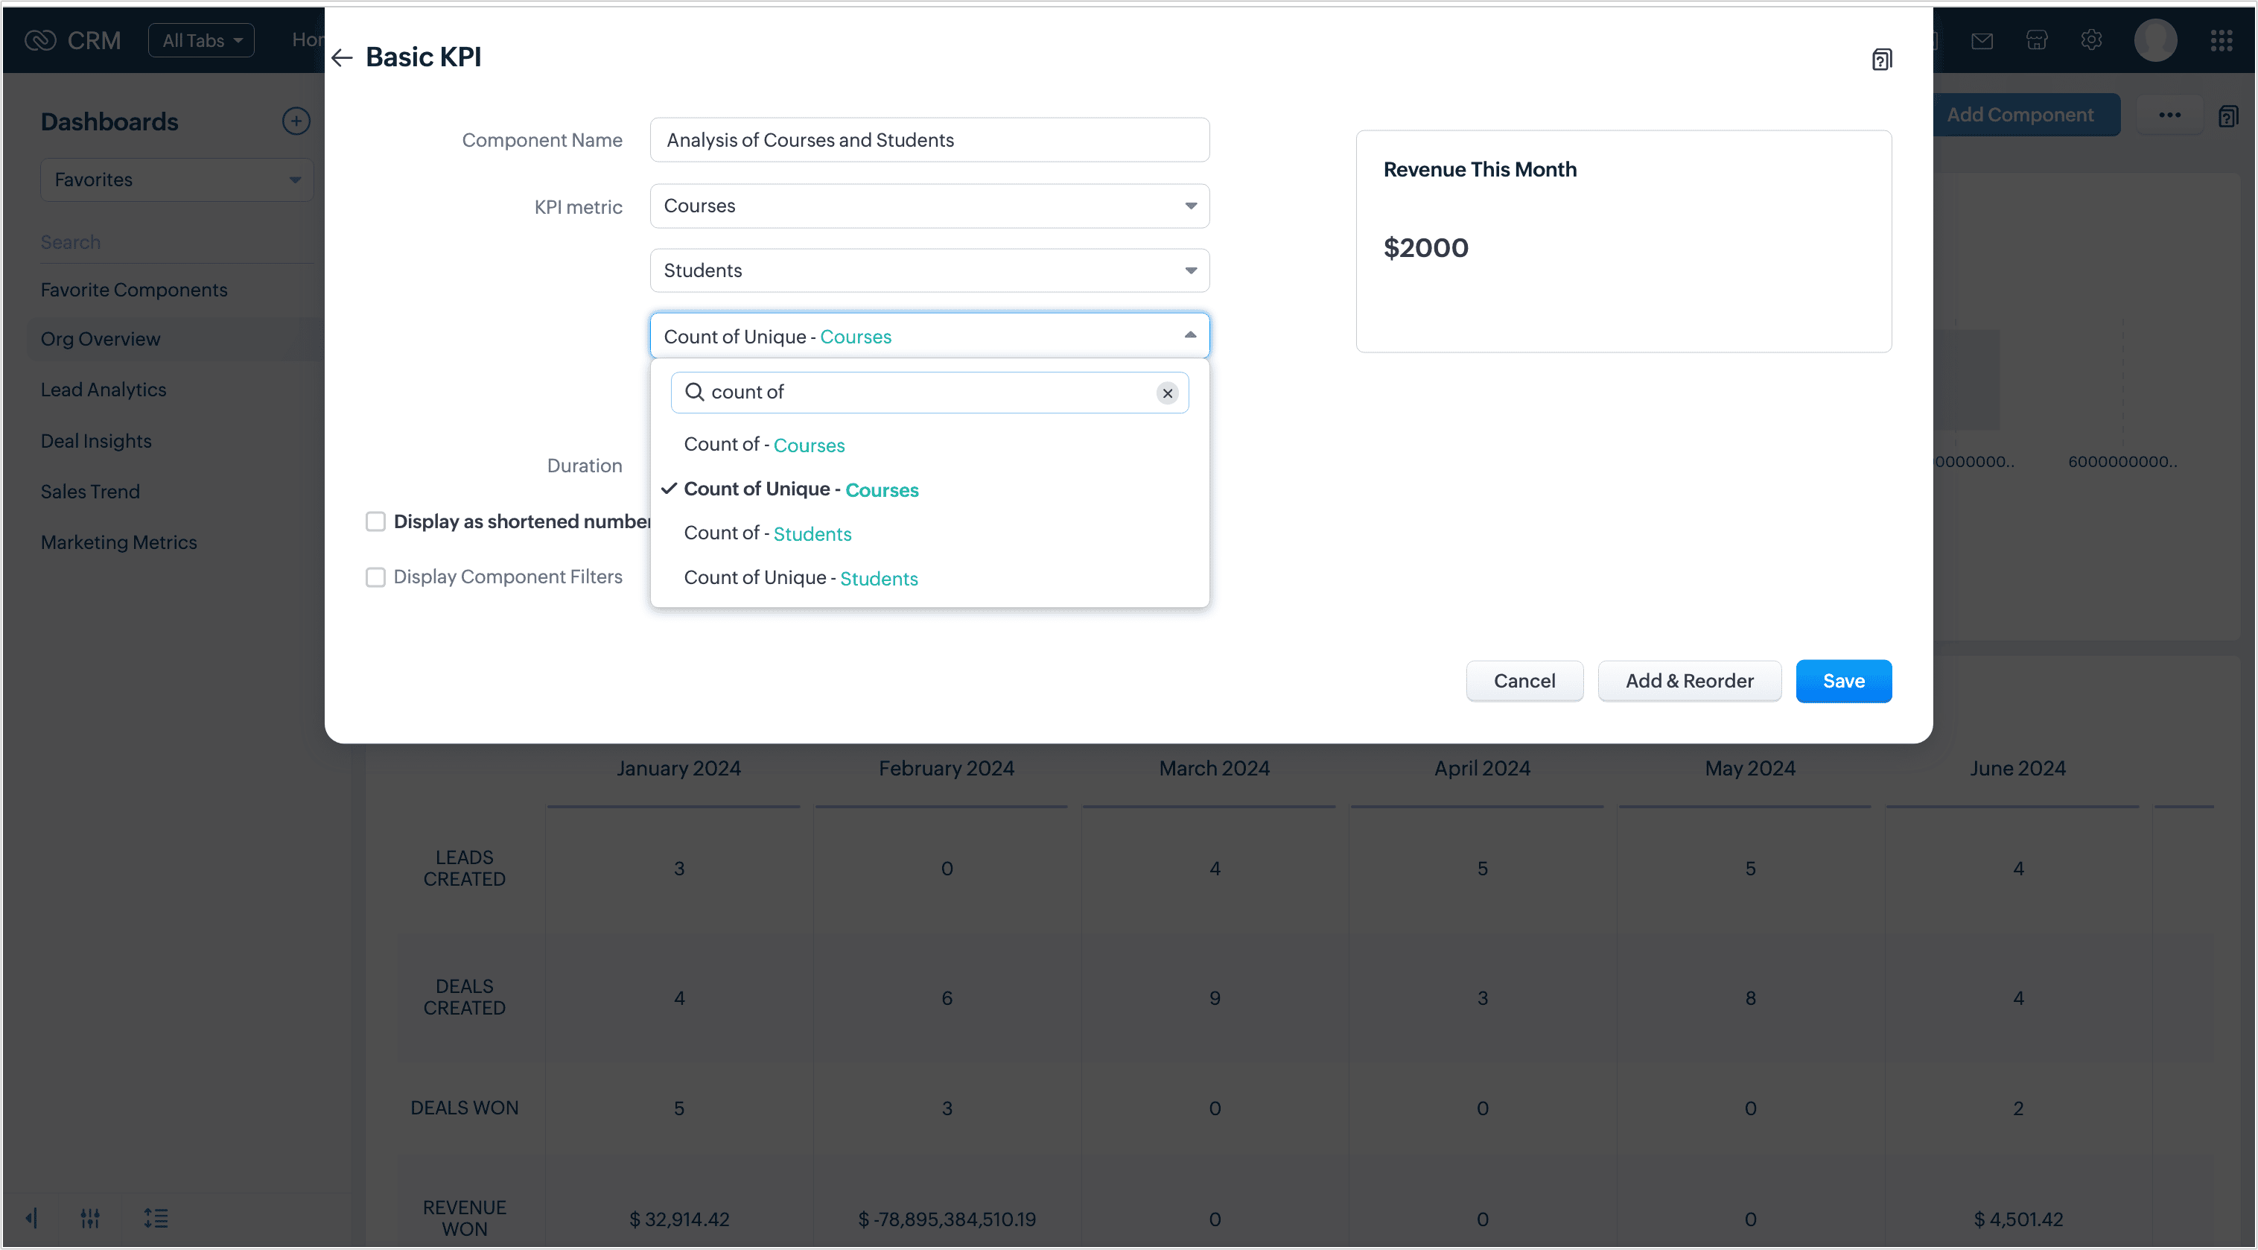Select Count of - Students option
2258x1250 pixels.
[767, 533]
